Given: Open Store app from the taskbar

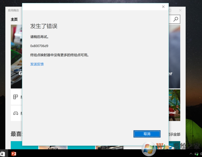Looking at the screenshot, I should (2, 154).
